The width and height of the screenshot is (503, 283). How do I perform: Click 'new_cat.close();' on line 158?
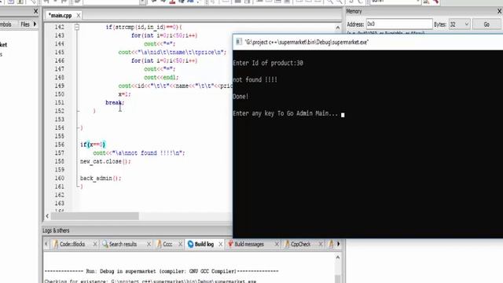coord(105,161)
